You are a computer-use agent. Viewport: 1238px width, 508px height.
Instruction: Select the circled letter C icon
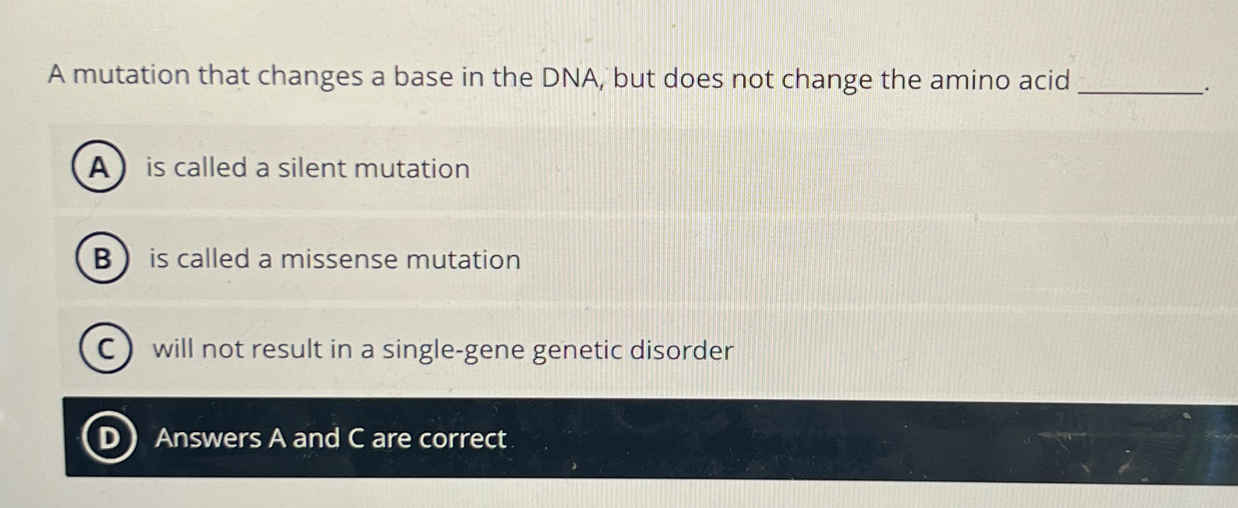tap(106, 349)
